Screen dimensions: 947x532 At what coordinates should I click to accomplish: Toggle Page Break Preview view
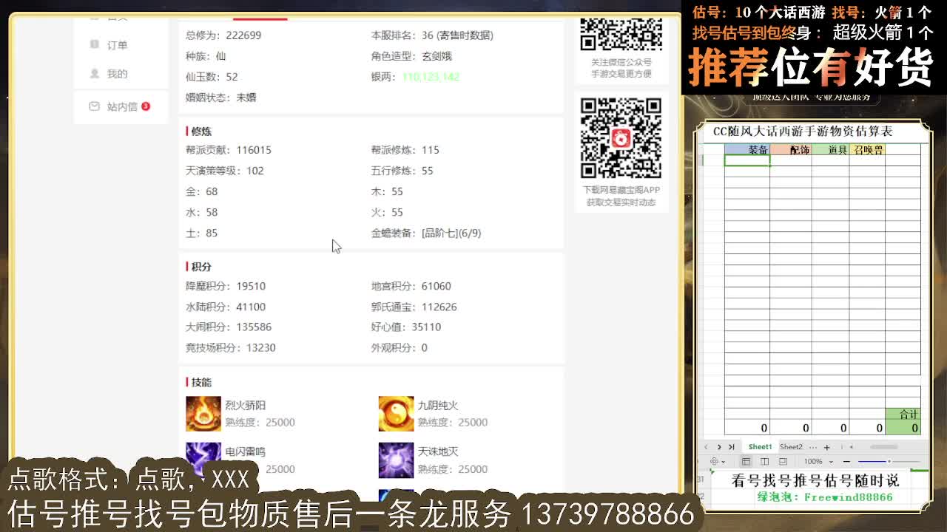pos(782,461)
